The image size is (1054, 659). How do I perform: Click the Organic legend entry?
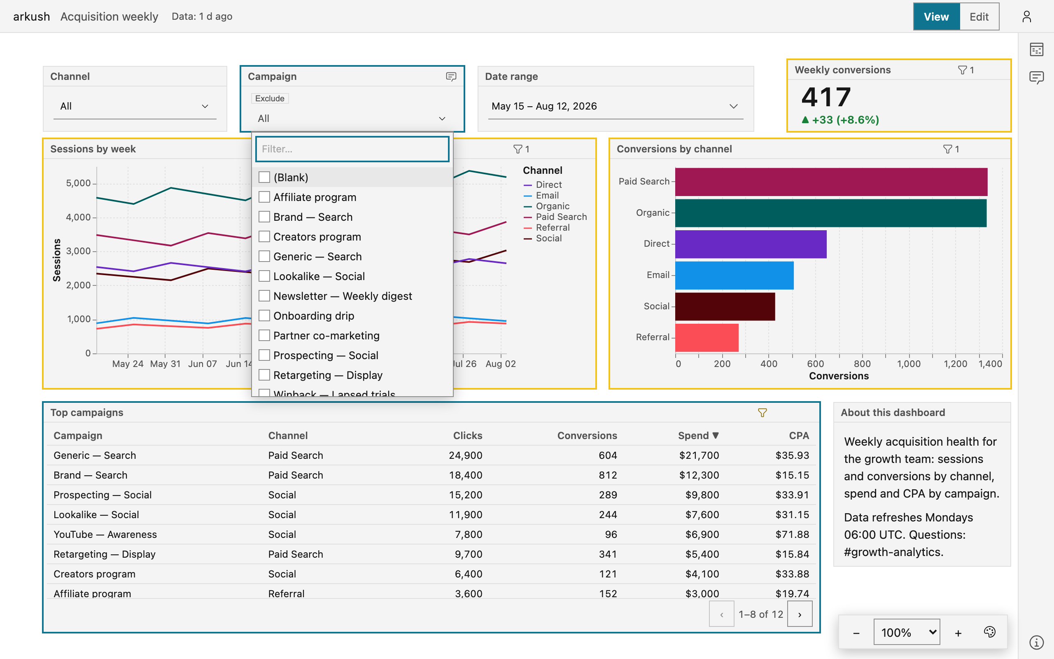pyautogui.click(x=547, y=206)
